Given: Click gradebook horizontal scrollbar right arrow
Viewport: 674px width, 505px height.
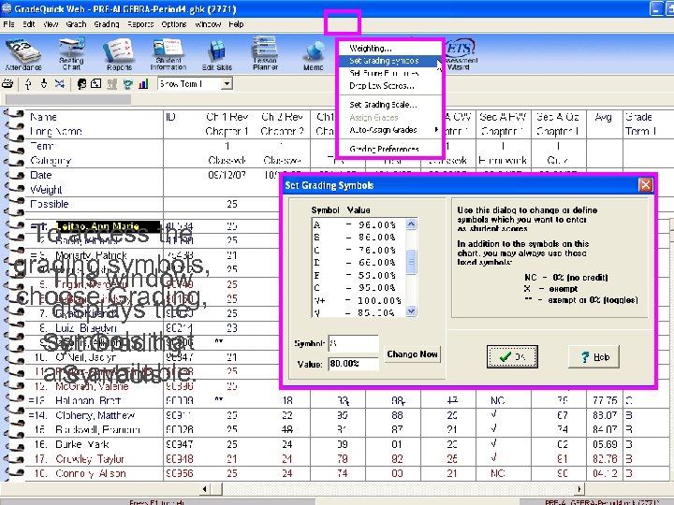Looking at the screenshot, I should [x=579, y=489].
